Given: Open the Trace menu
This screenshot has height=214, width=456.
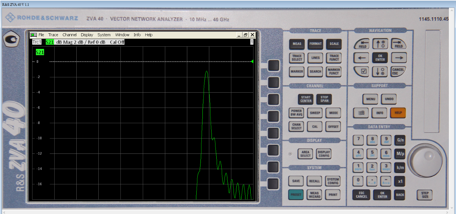Looking at the screenshot, I should [x=53, y=35].
